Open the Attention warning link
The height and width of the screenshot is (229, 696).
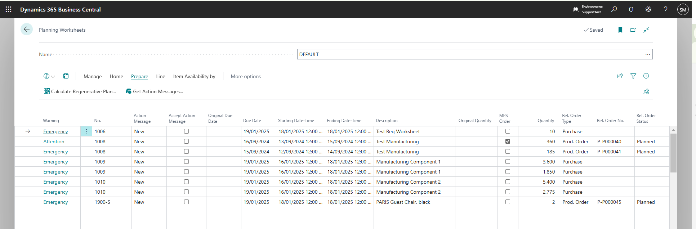click(54, 142)
